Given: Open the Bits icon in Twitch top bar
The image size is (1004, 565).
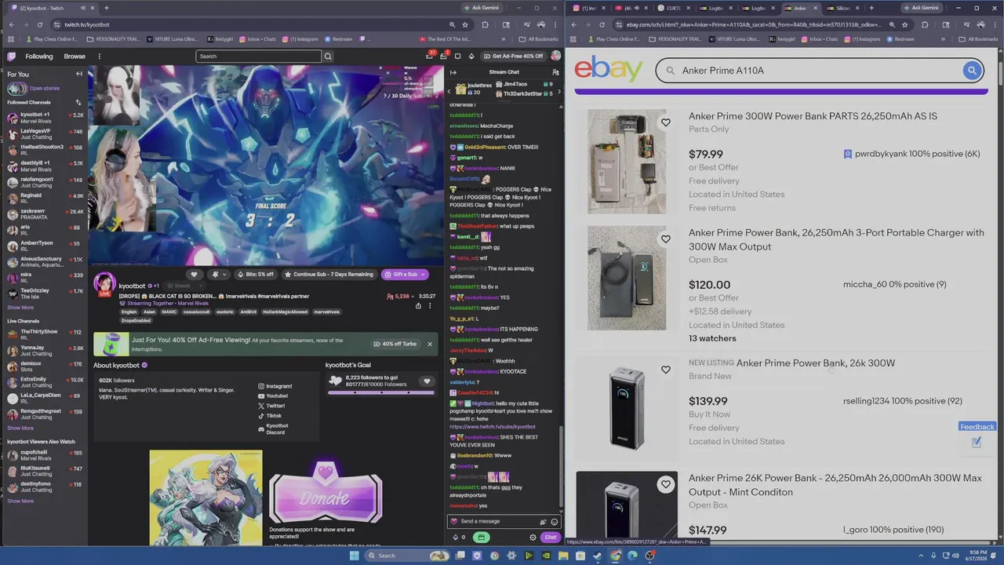Looking at the screenshot, I should pyautogui.click(x=471, y=56).
